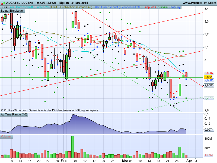Select the red 2,8997 price tag

209,73
